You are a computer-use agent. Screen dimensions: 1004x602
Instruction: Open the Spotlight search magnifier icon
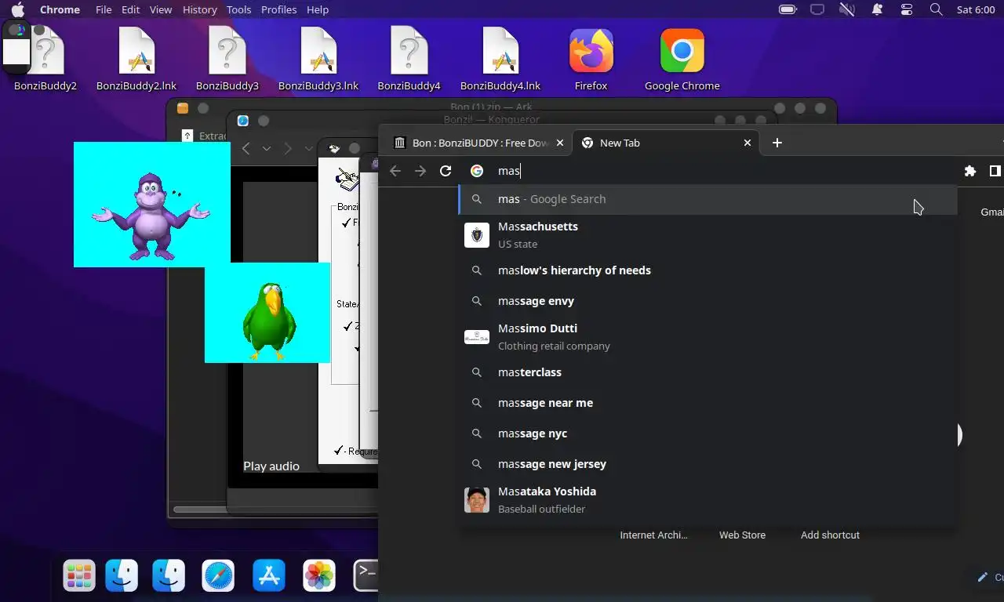point(936,9)
